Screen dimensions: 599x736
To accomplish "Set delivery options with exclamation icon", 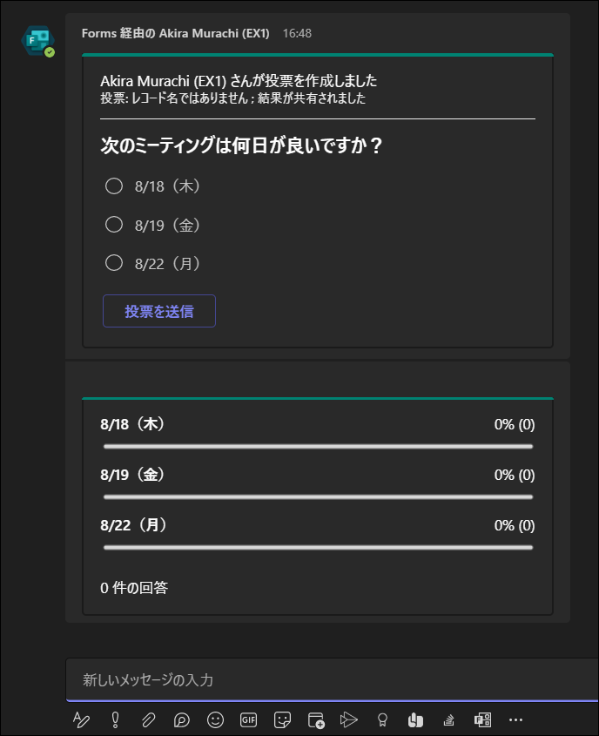I will point(116,719).
